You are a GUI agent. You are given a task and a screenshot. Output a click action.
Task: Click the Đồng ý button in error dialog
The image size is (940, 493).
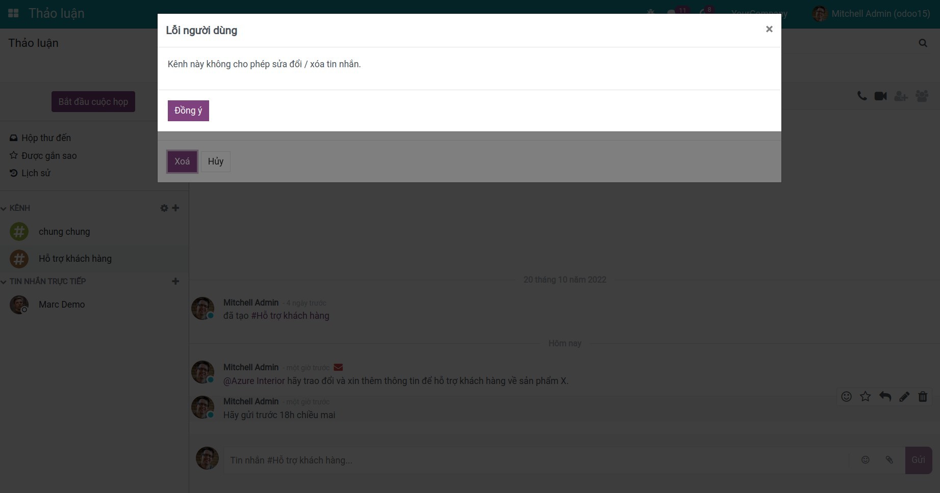(188, 111)
